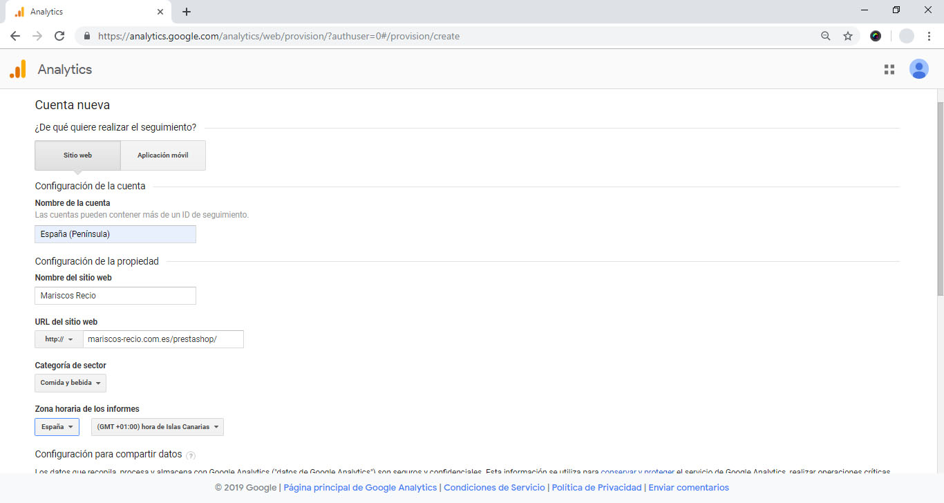Expand the Comida y bebida category dropdown

[70, 383]
